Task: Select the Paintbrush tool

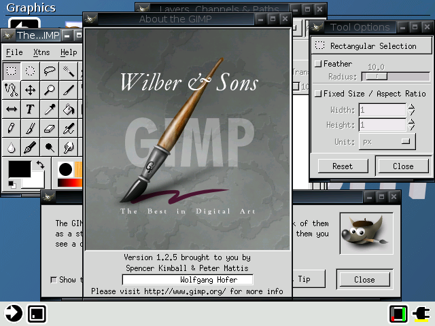Action: [30, 128]
